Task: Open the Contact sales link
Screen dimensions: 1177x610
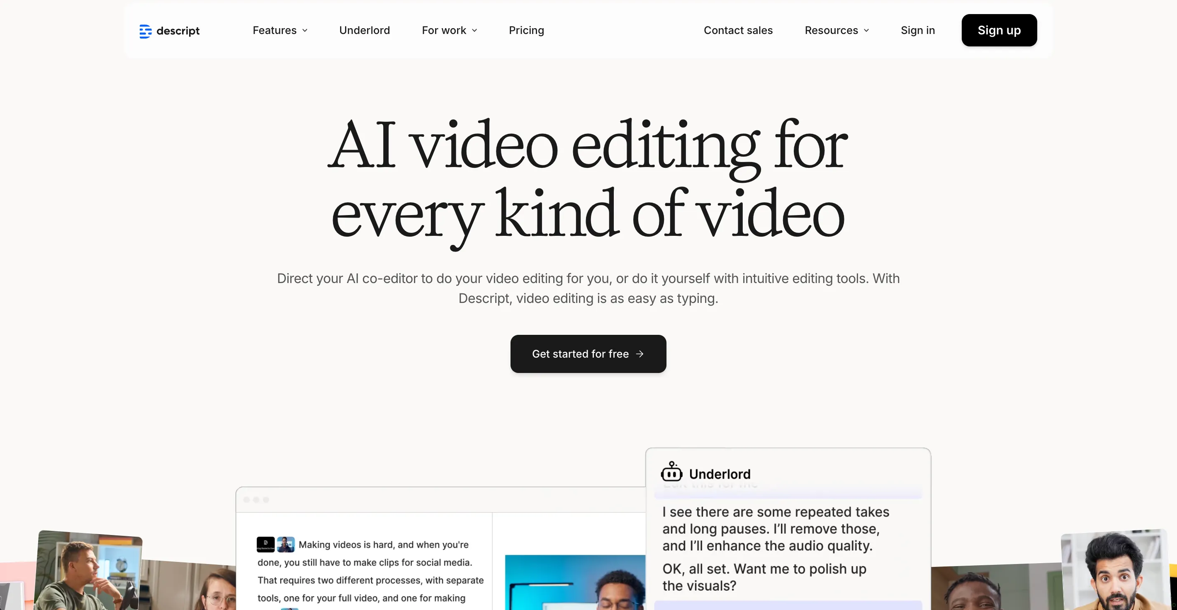Action: pyautogui.click(x=738, y=30)
